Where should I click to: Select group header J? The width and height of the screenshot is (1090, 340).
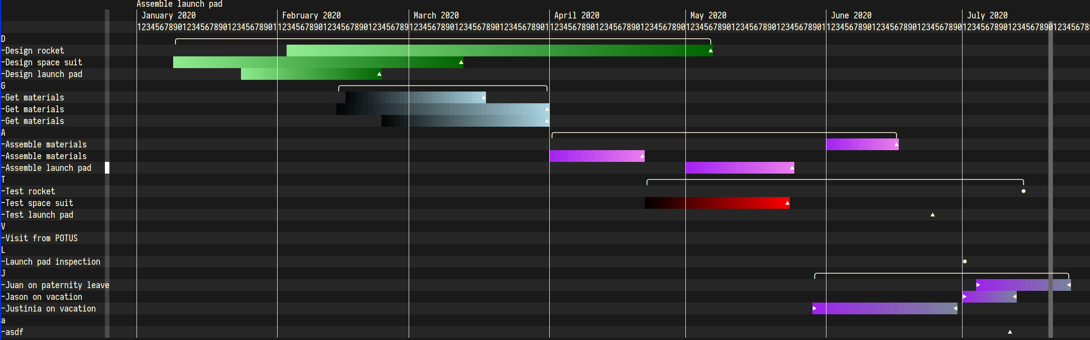tap(3, 273)
